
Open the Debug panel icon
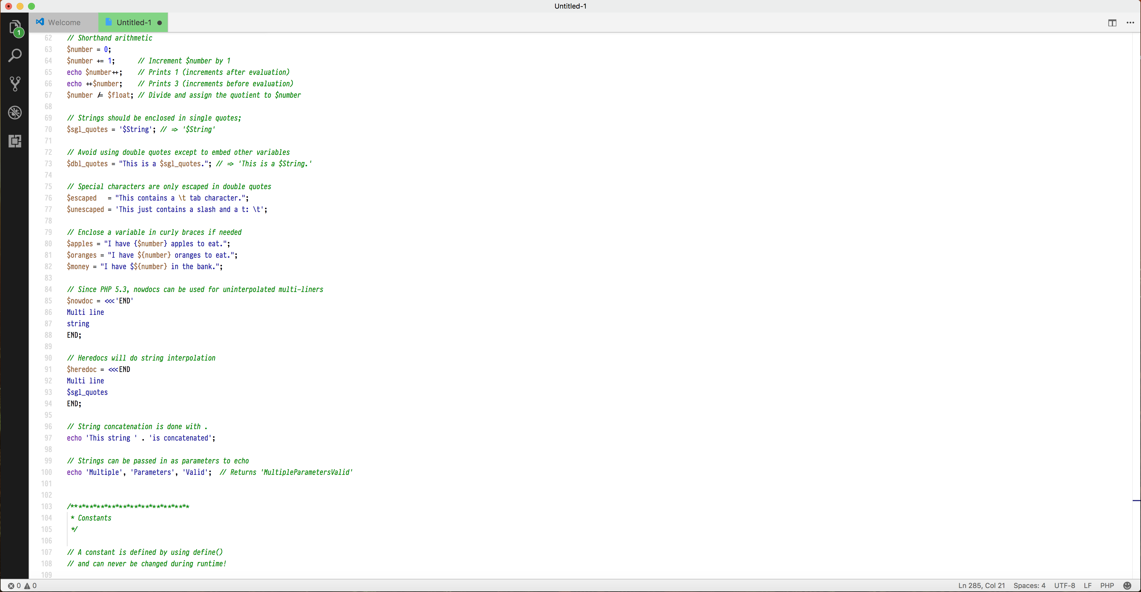15,112
